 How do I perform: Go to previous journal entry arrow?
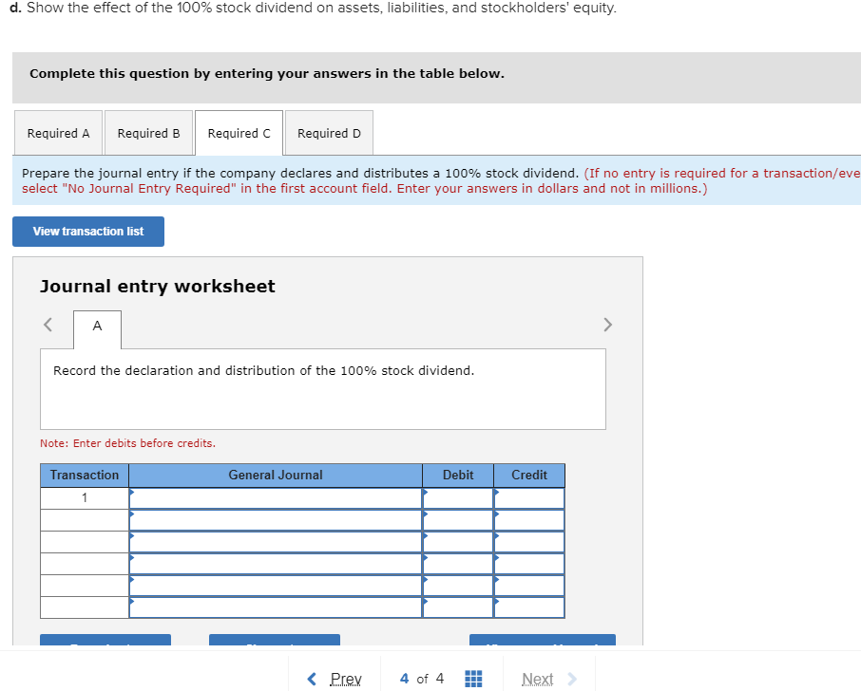click(x=48, y=325)
